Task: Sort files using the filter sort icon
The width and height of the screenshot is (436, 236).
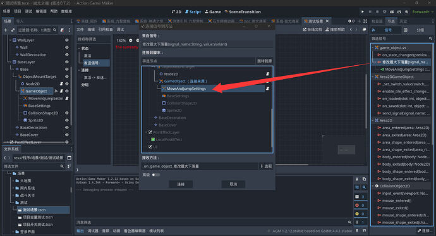Action: coord(70,166)
